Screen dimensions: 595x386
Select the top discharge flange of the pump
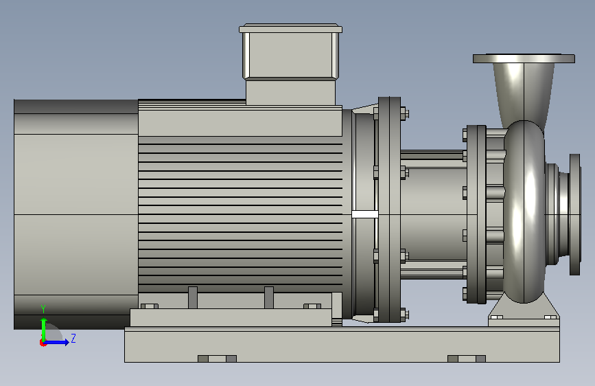524,58
